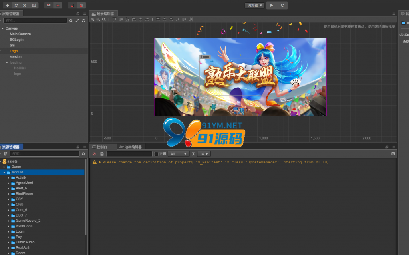Open the 动画编辑器 animation editor tab

click(x=131, y=147)
